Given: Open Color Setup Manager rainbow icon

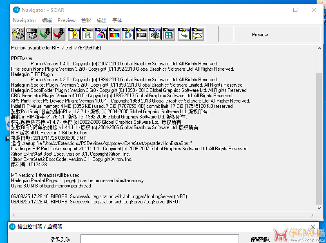Looking at the screenshot, I should point(114,34).
